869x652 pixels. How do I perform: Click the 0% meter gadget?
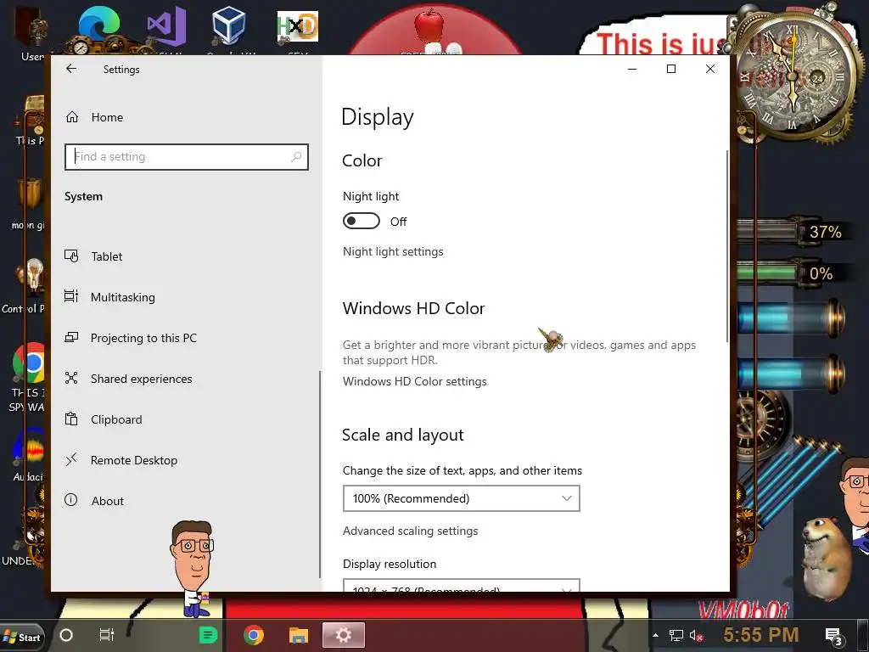[x=793, y=273]
